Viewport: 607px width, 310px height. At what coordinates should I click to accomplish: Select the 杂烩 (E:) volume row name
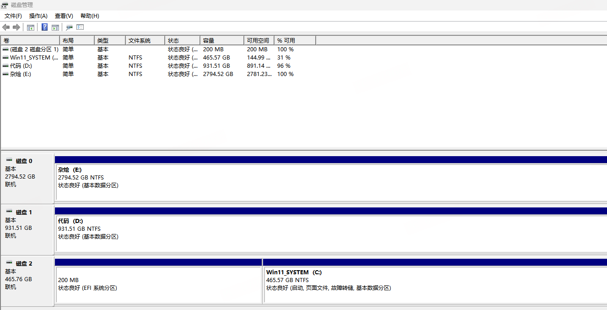click(21, 74)
